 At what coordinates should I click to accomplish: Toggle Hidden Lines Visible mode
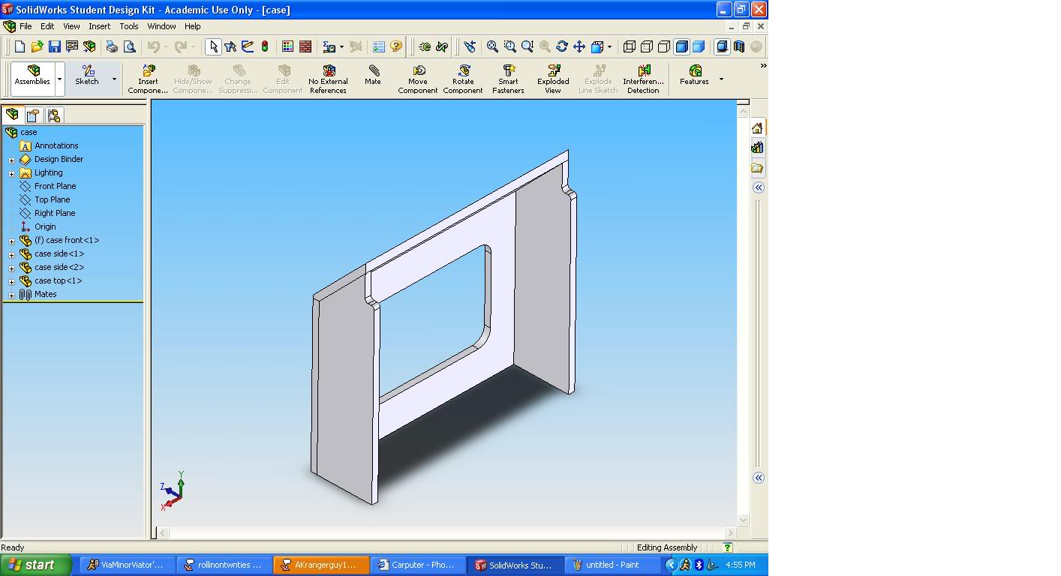tap(646, 46)
